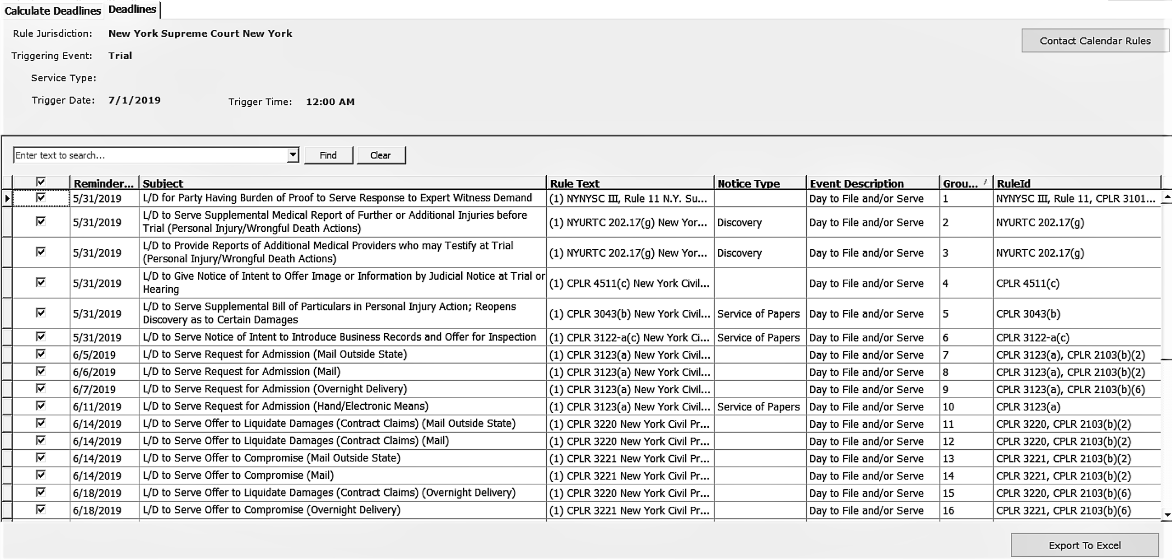Viewport: 1172px width, 560px height.
Task: Click 'Discovery' notice type in Group 2 row
Action: [x=739, y=222]
